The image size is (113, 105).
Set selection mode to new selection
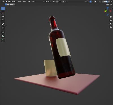pos(6,4)
